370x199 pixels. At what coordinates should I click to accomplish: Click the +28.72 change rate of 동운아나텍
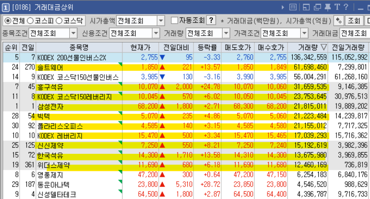[x=210, y=184]
